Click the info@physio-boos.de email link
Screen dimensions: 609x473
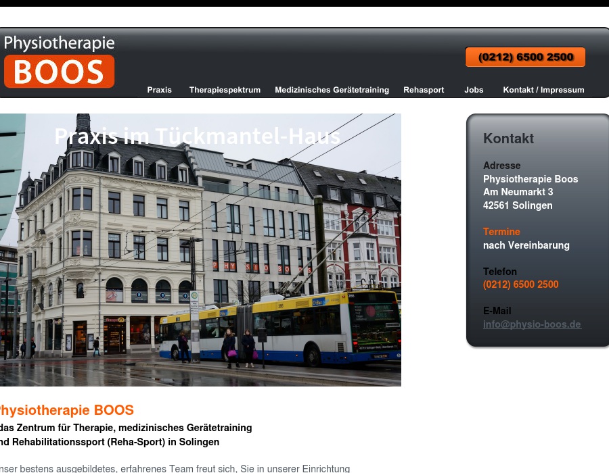(x=532, y=324)
